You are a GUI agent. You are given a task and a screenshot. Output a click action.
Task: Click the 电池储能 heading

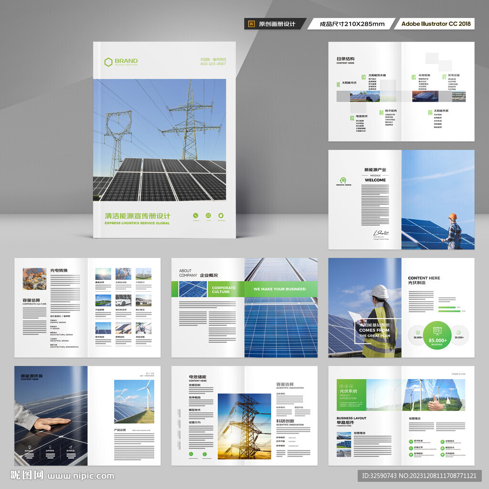[197, 377]
